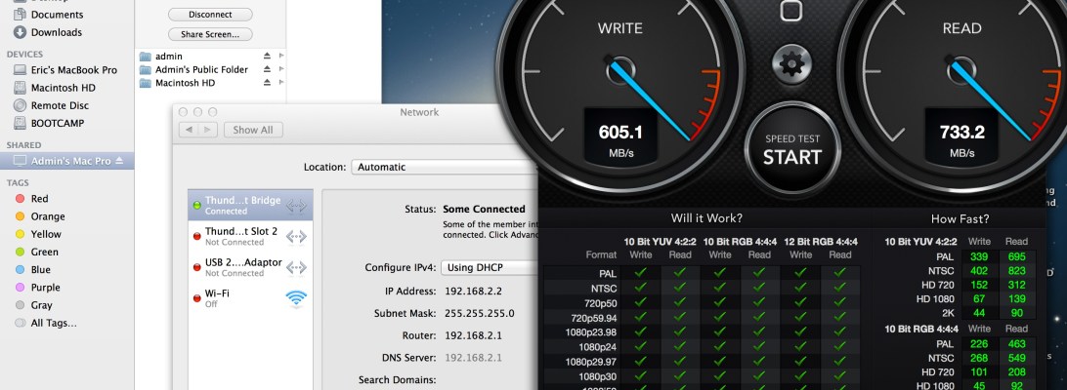The width and height of the screenshot is (1067, 390).
Task: Expand the Macintosh HD shared volume arrow
Action: 281,84
